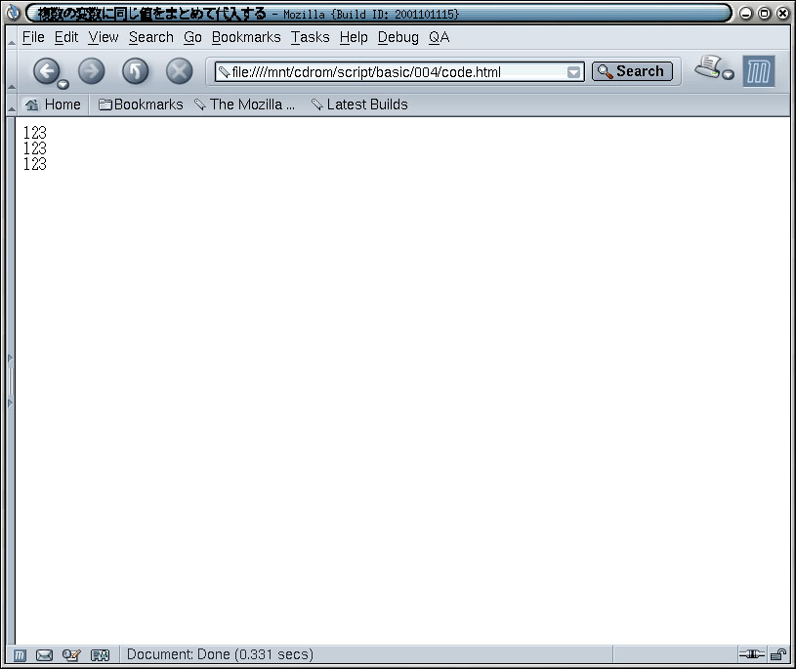The height and width of the screenshot is (669, 796).
Task: Maximize the Mozilla window
Action: click(x=764, y=14)
